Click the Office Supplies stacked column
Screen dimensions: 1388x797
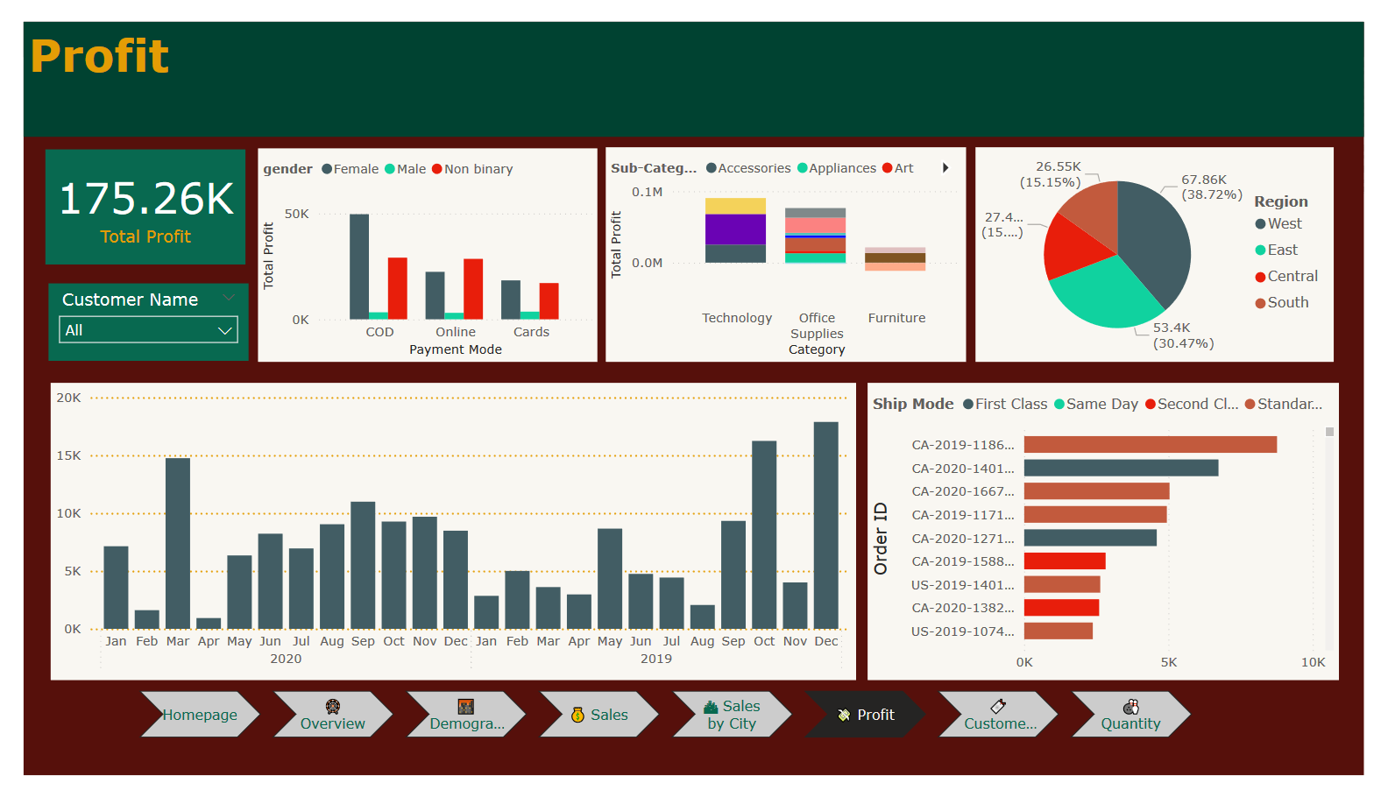(x=815, y=236)
